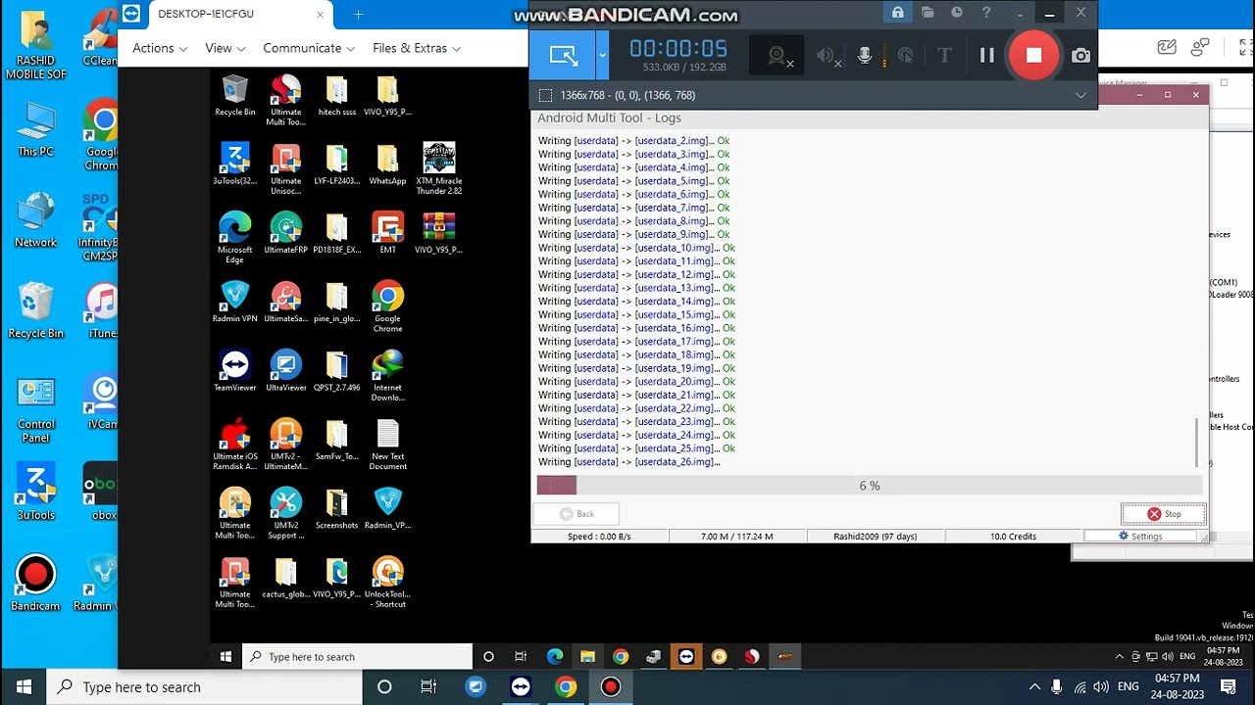Image resolution: width=1255 pixels, height=705 pixels.
Task: Select Ultimate iOS Ramdisk icon
Action: (x=235, y=445)
